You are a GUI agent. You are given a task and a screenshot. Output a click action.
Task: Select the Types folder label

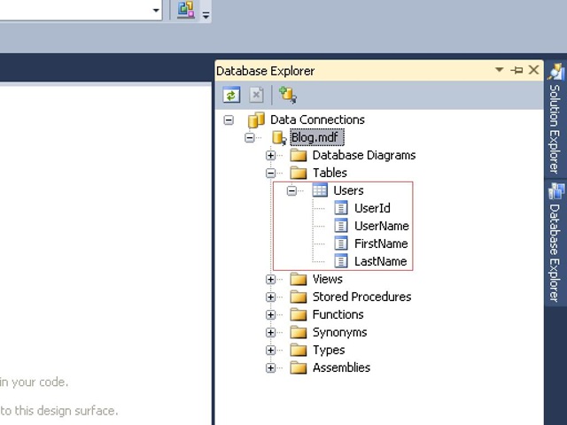coord(329,351)
